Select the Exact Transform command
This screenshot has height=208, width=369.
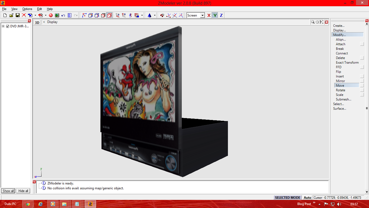[x=347, y=63]
